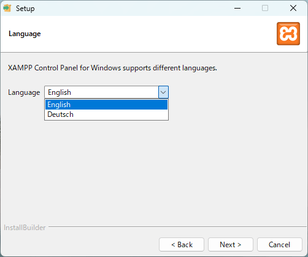Click the XAMPP Control Panel description sentence

[112, 68]
